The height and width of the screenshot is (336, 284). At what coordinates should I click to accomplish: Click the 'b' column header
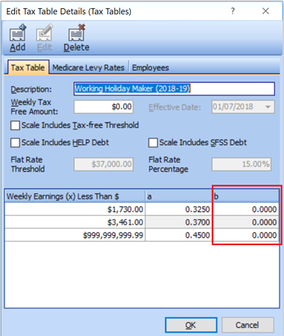point(246,196)
